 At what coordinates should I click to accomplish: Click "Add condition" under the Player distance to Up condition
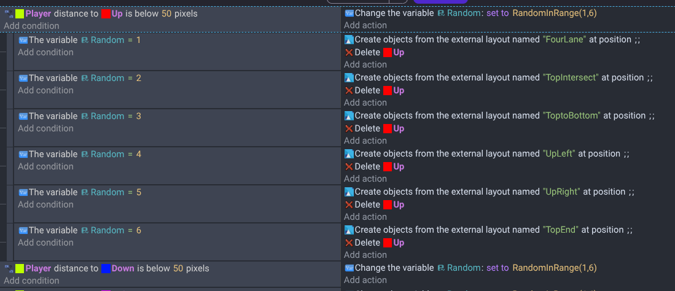pos(31,26)
